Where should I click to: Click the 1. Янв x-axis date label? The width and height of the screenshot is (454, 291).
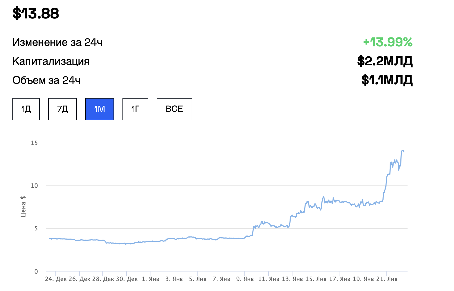(150, 279)
